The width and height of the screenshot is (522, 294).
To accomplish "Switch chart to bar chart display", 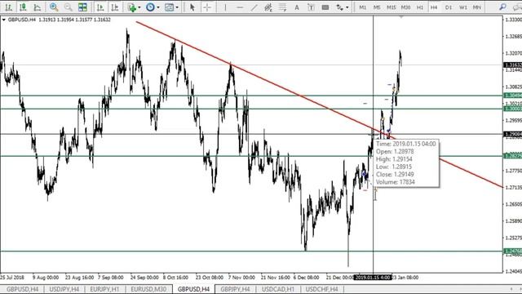I will (9, 7).
